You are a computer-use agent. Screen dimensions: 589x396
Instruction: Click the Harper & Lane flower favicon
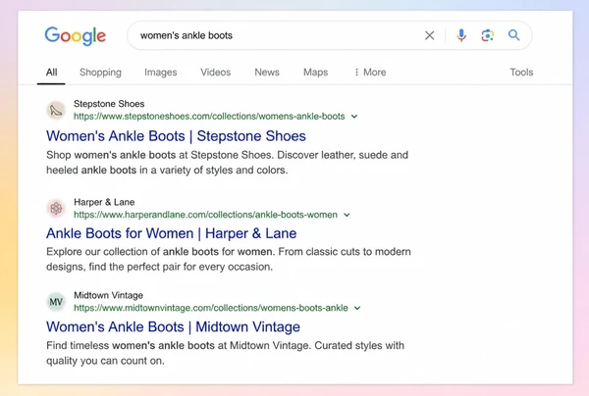coord(56,209)
